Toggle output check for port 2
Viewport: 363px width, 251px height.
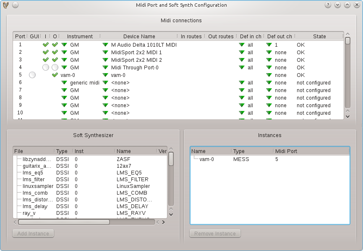(x=55, y=52)
